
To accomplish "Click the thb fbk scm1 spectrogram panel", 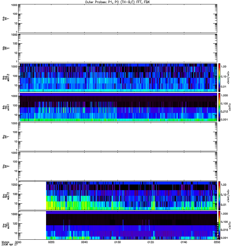I will coord(118,107).
